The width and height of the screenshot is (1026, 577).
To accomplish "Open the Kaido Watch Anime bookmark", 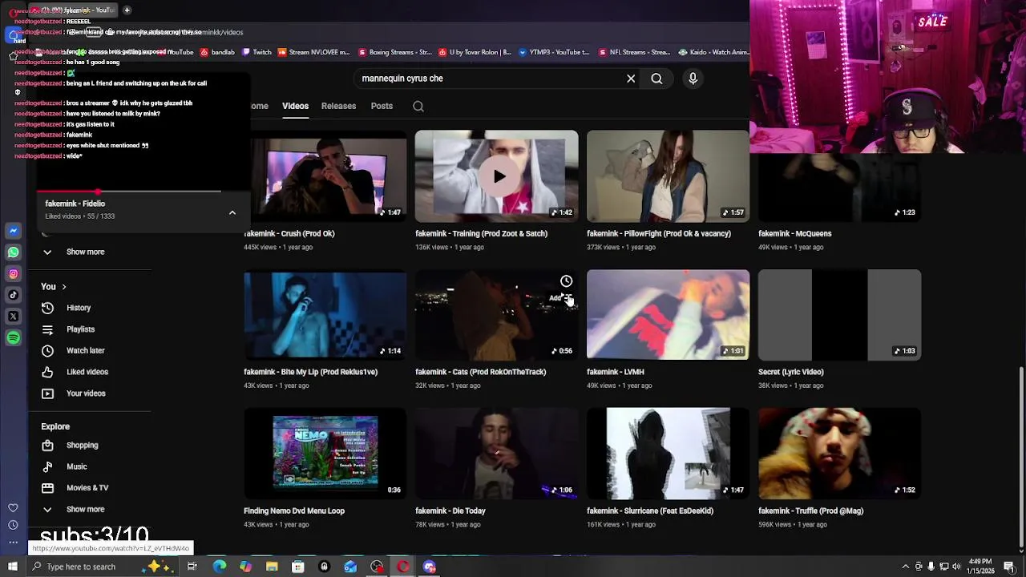I will tap(713, 52).
